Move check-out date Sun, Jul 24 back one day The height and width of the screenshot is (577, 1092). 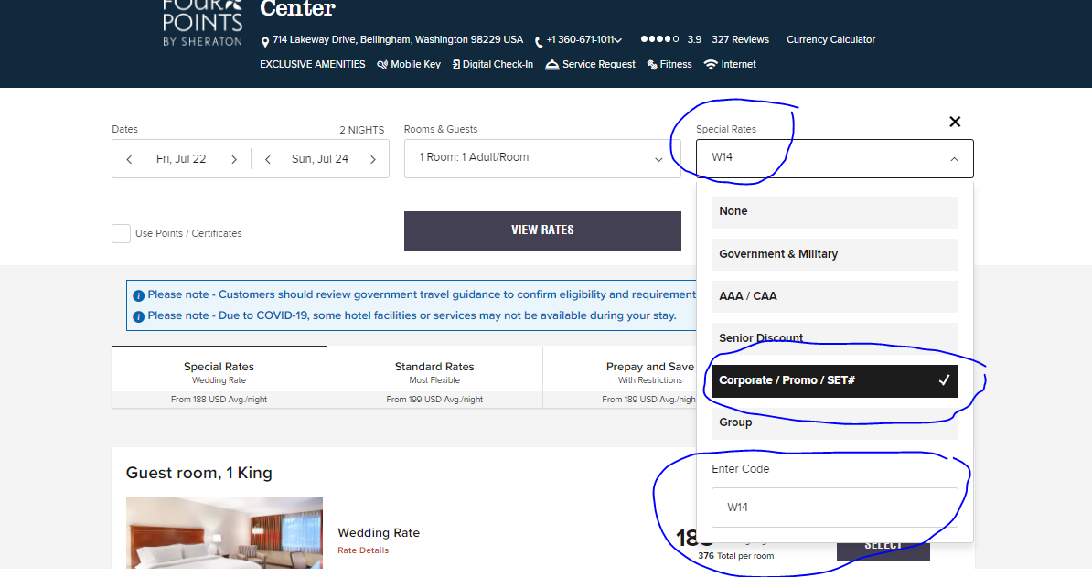[267, 159]
